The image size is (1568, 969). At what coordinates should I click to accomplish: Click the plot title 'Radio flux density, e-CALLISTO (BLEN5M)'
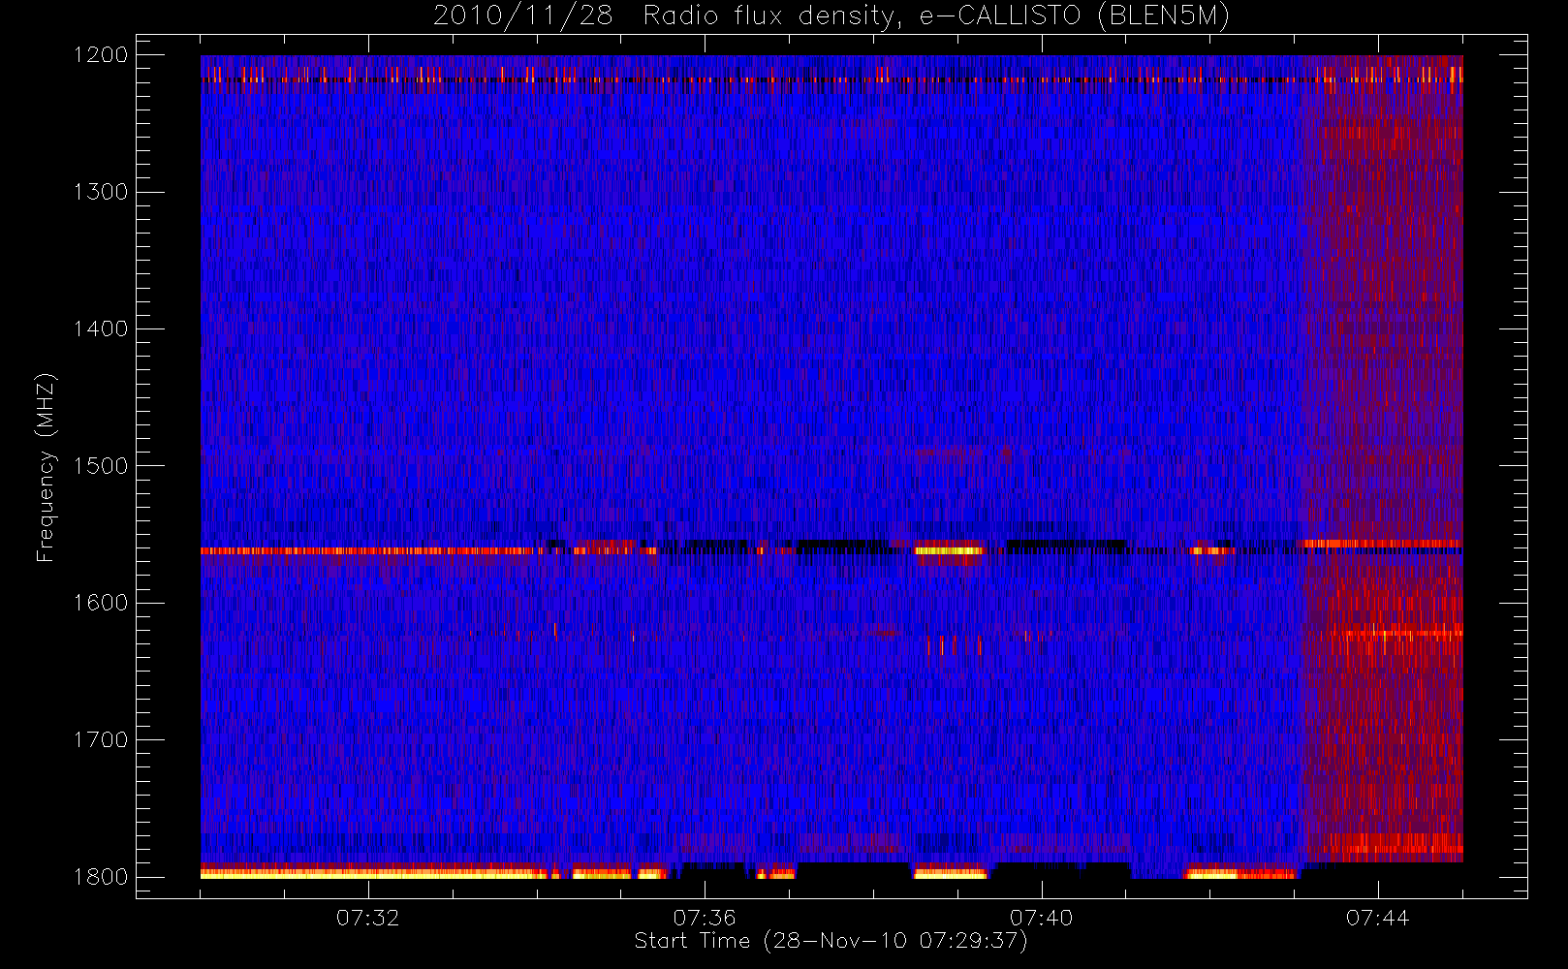point(936,16)
